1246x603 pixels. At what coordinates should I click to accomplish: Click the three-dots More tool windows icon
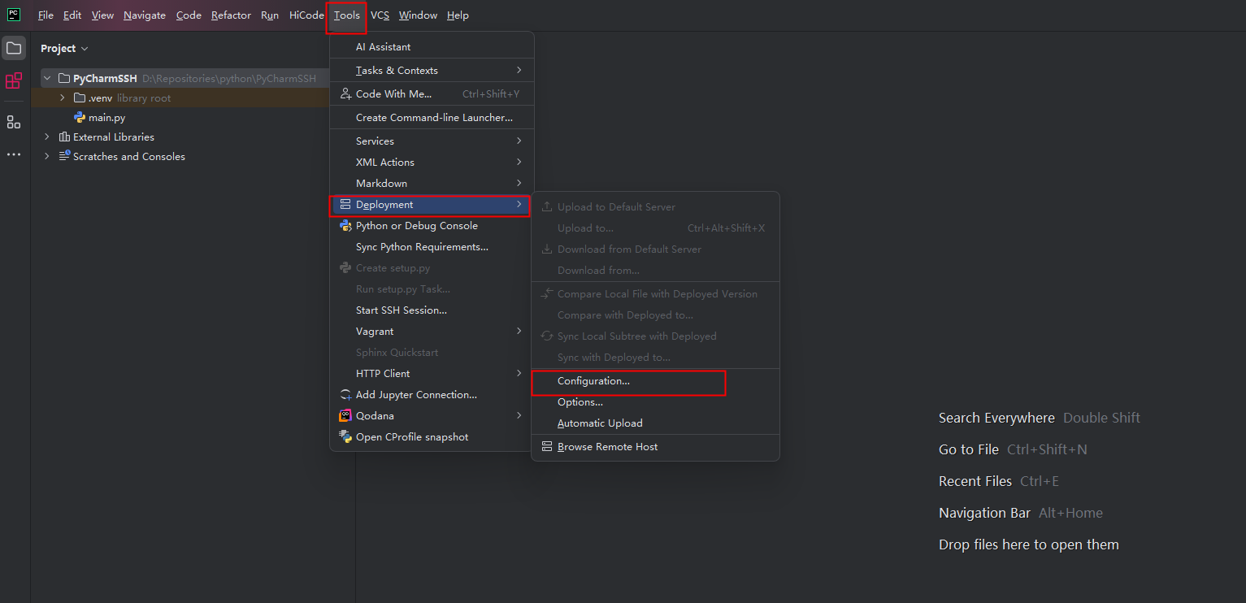pyautogui.click(x=13, y=154)
